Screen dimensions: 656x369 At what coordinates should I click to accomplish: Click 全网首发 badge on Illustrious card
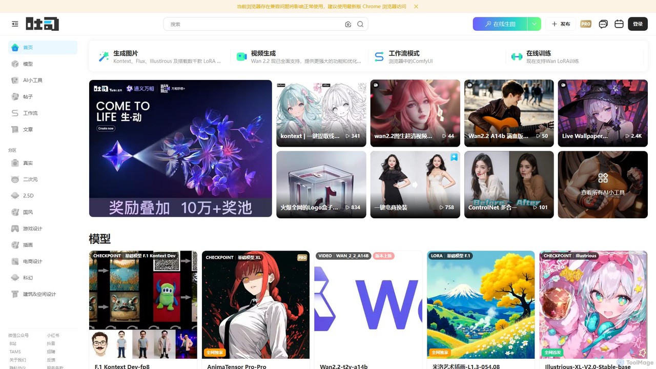click(551, 353)
